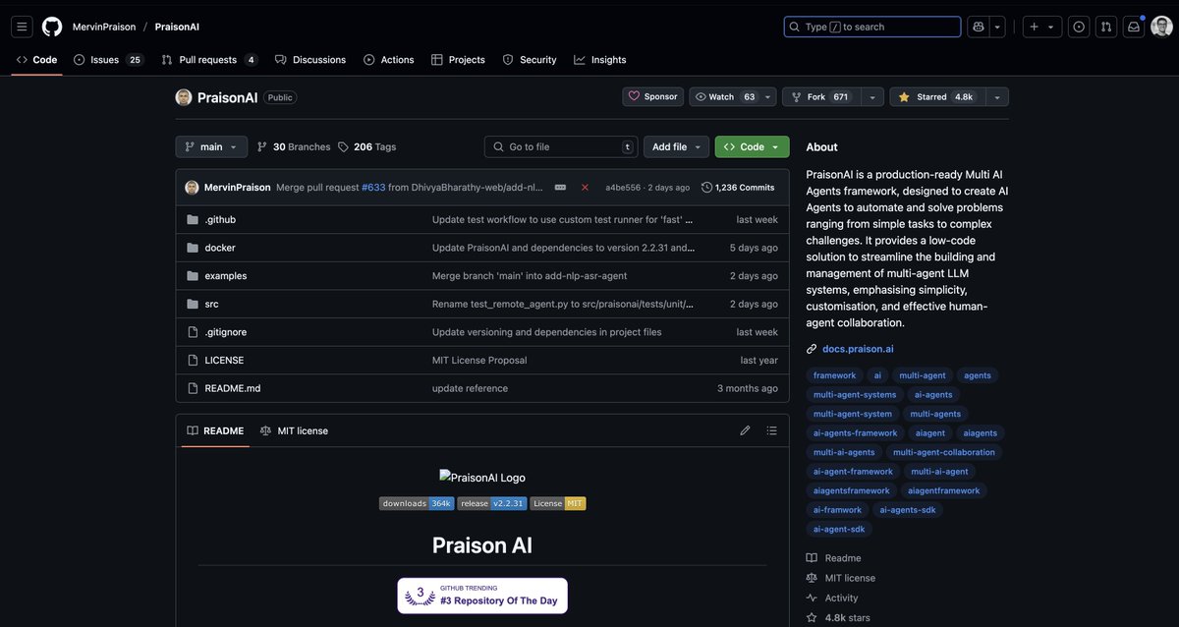Go to GitHub homepage via Octocat logo
Screen dimensions: 1179x627
[52, 27]
